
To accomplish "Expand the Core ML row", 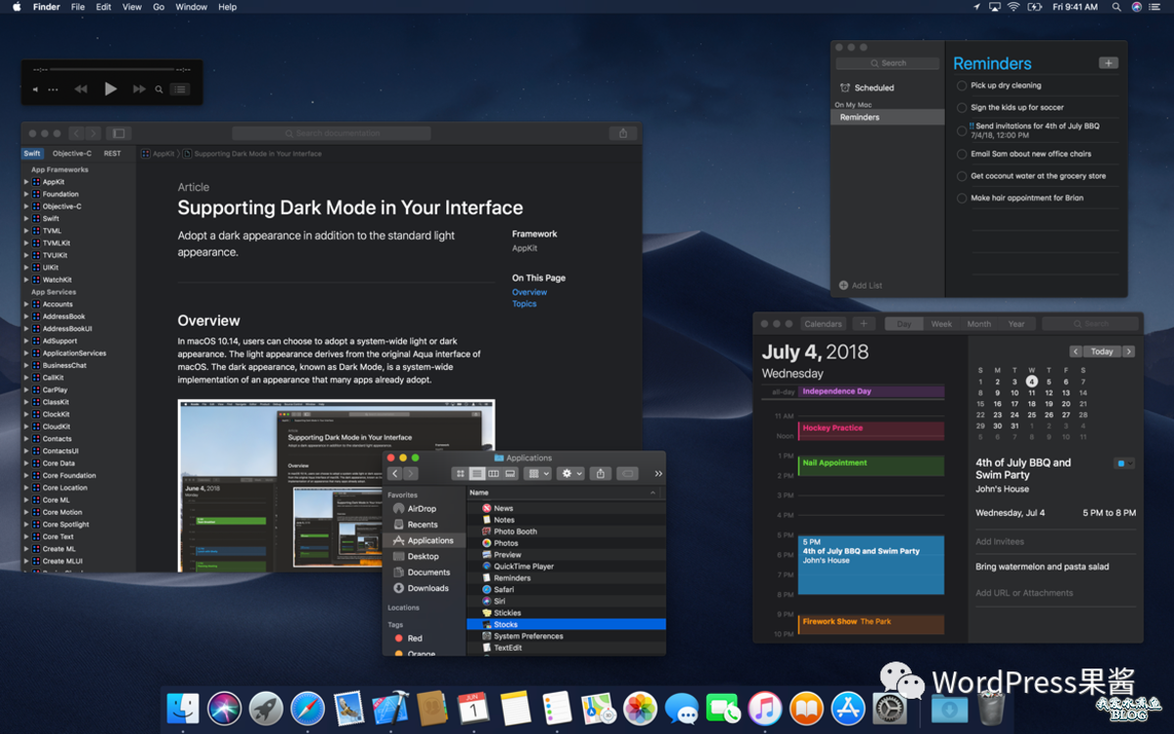I will point(26,500).
